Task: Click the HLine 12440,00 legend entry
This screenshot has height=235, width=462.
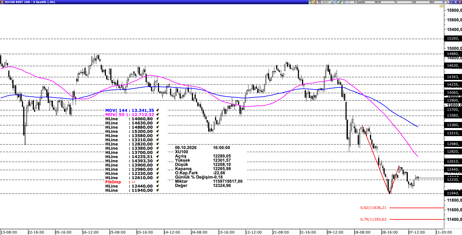Action: pos(129,186)
